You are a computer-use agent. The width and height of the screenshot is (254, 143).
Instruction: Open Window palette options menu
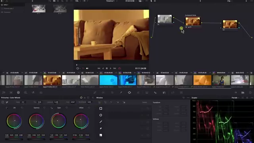click(x=188, y=98)
